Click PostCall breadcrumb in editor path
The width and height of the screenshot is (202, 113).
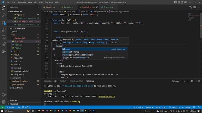pyautogui.click(x=84, y=12)
